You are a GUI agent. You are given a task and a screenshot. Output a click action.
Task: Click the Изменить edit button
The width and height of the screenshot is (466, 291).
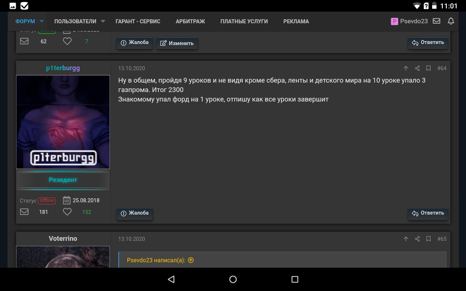(x=177, y=43)
